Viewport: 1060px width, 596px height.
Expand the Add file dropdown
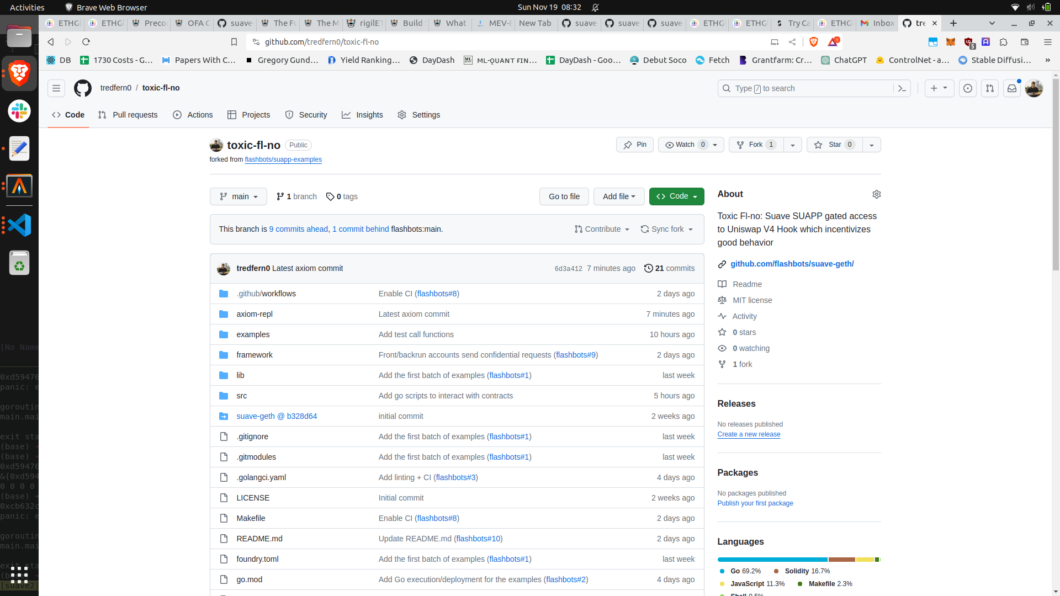pyautogui.click(x=619, y=196)
